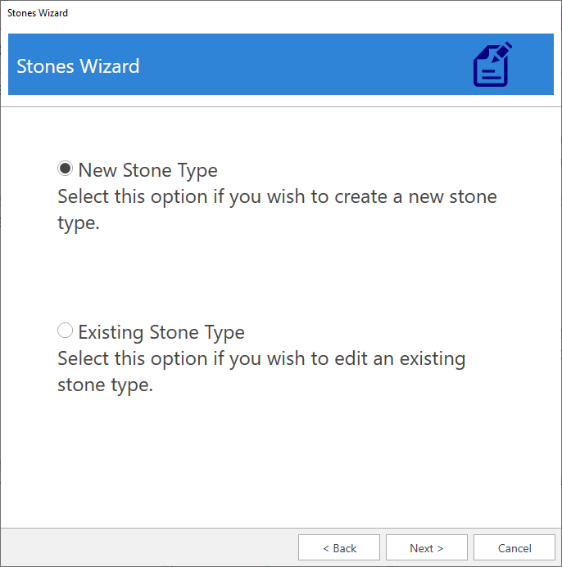The image size is (562, 567).
Task: Click the window title bar text 'Stones Wizard'
Action: pyautogui.click(x=38, y=13)
